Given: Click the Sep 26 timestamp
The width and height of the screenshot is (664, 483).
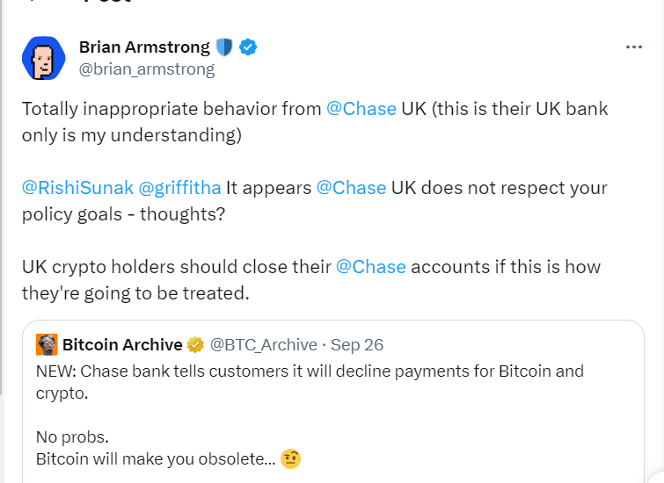Looking at the screenshot, I should (356, 344).
